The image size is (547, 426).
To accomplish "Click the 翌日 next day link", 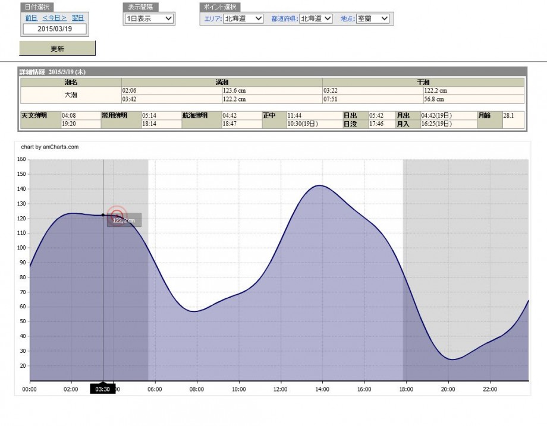I will point(78,18).
